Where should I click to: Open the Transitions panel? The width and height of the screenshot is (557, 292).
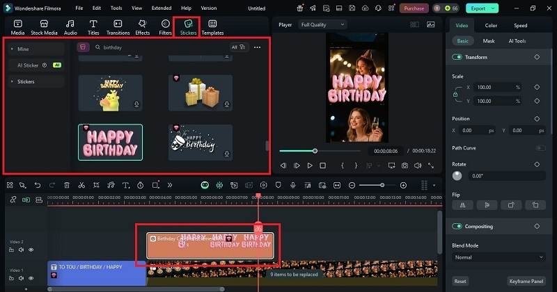point(118,27)
